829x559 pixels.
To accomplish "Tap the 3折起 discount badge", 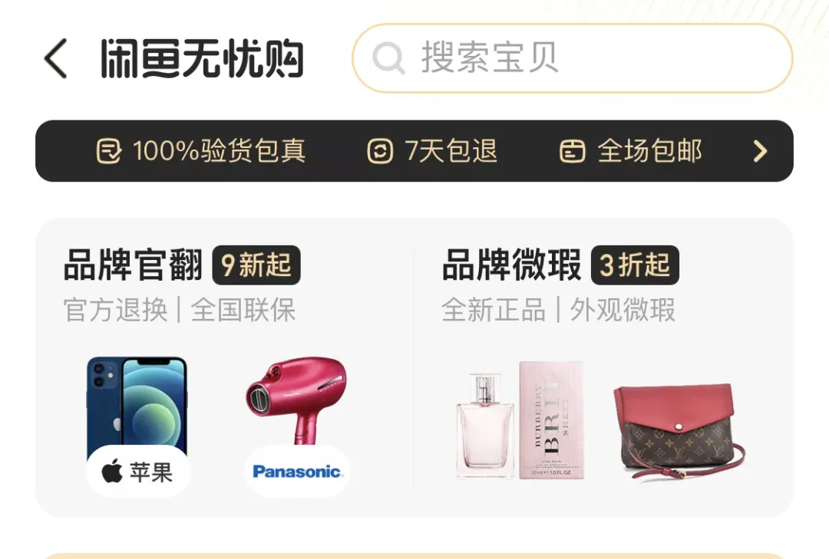I will [x=635, y=265].
